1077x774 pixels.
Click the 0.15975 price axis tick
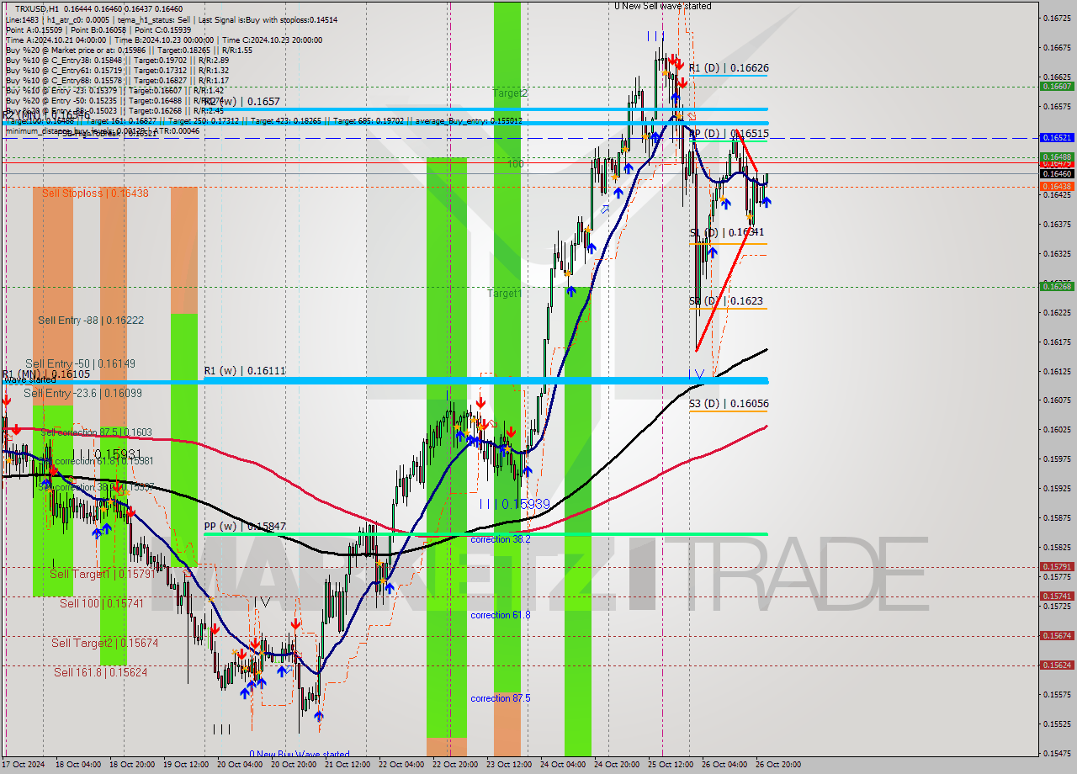pos(1057,459)
